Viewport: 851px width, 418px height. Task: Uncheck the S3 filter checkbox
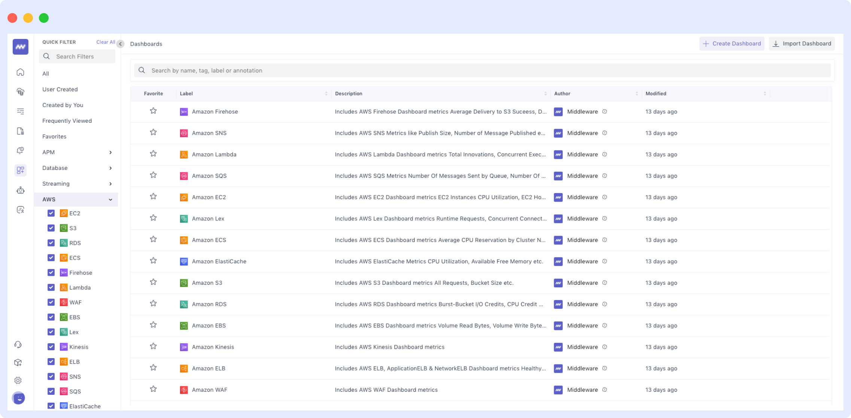click(x=51, y=228)
